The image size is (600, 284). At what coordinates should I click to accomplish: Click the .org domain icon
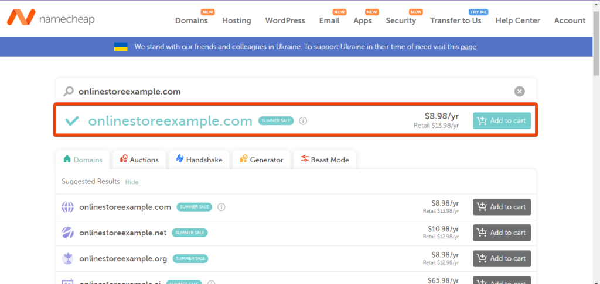point(68,258)
